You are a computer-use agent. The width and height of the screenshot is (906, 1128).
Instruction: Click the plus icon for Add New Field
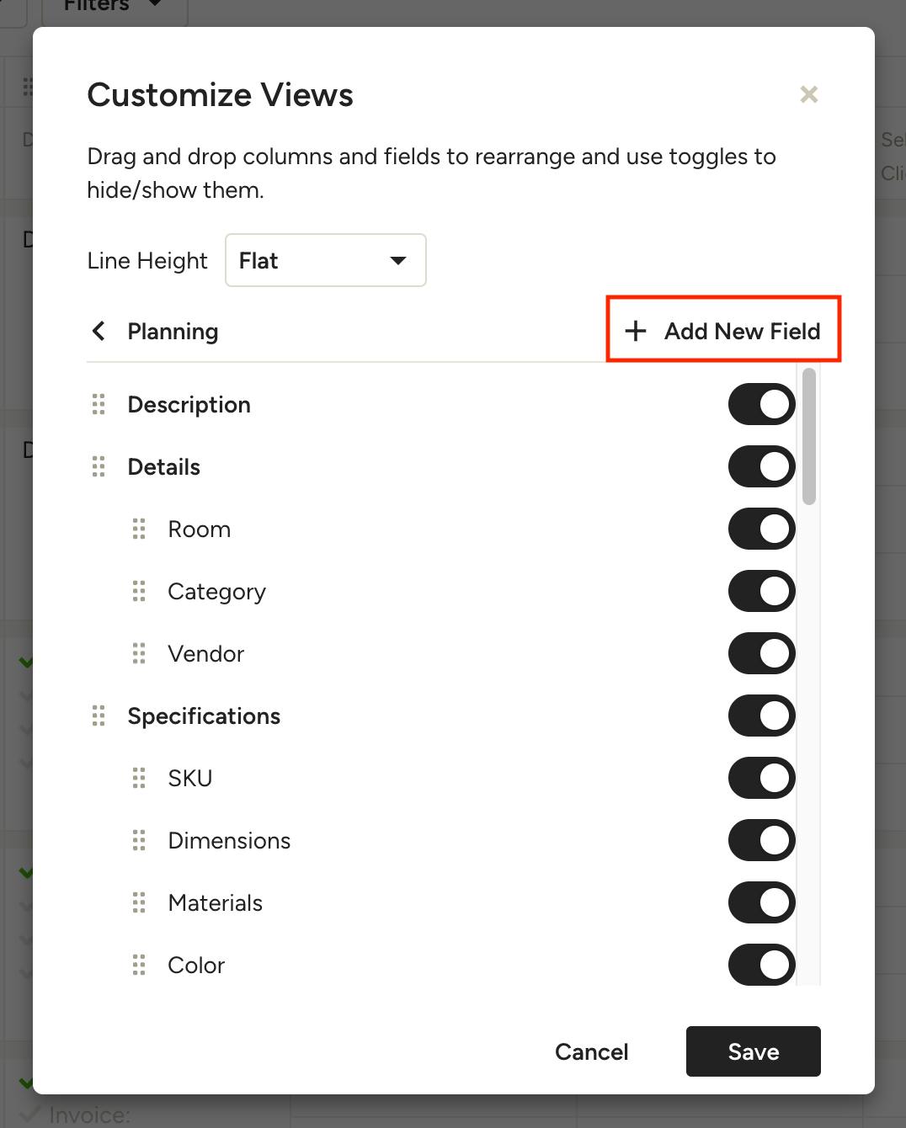tap(636, 331)
